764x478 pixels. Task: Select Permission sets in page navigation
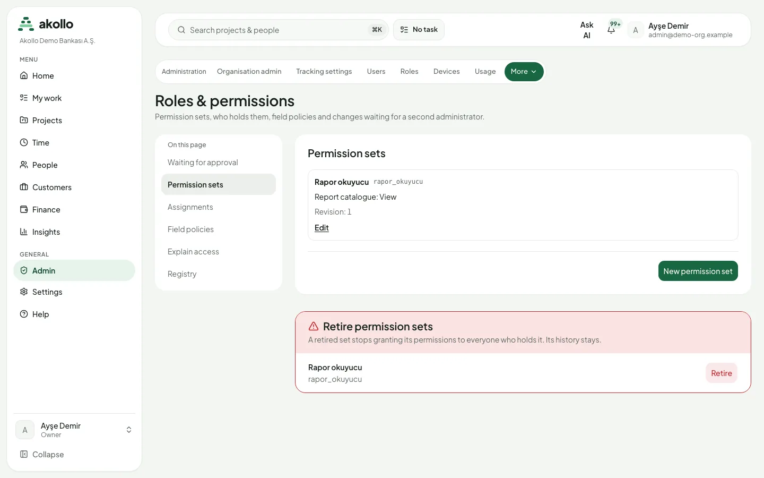[x=219, y=184]
